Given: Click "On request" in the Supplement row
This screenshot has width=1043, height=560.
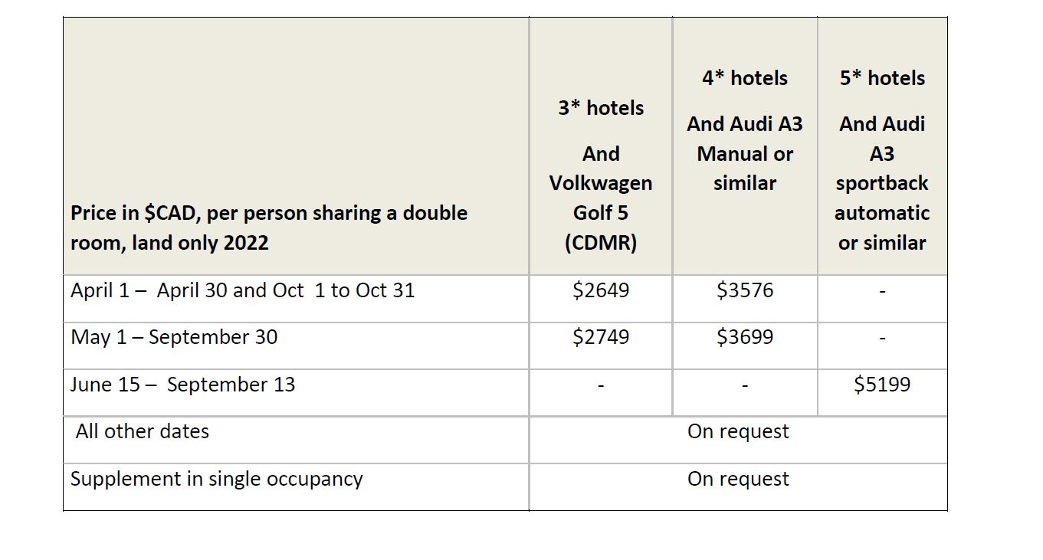Looking at the screenshot, I should 738,480.
